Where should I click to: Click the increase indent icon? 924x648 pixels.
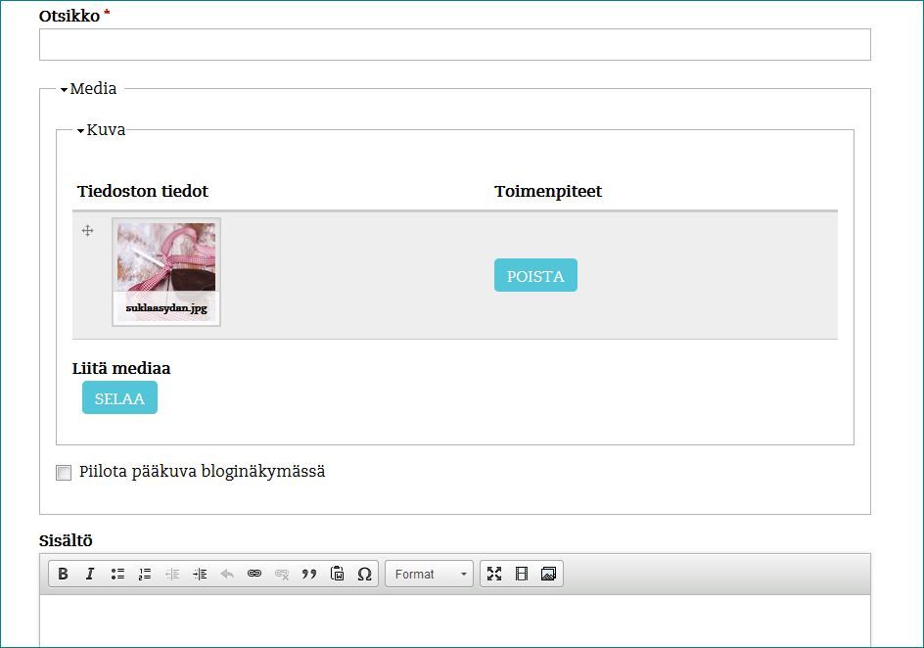pos(200,574)
